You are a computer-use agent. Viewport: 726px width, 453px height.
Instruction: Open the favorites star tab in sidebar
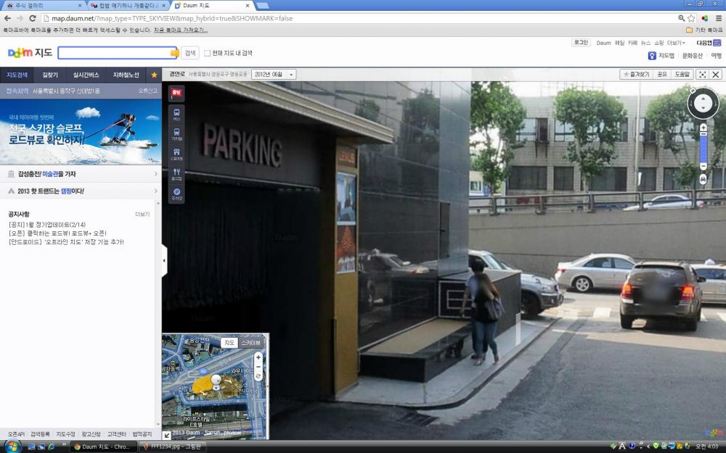[x=154, y=75]
